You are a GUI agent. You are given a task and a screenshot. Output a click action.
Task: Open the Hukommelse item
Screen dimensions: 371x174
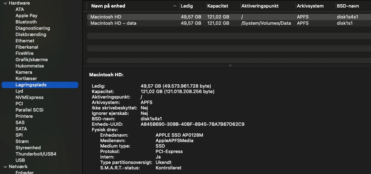(x=29, y=66)
